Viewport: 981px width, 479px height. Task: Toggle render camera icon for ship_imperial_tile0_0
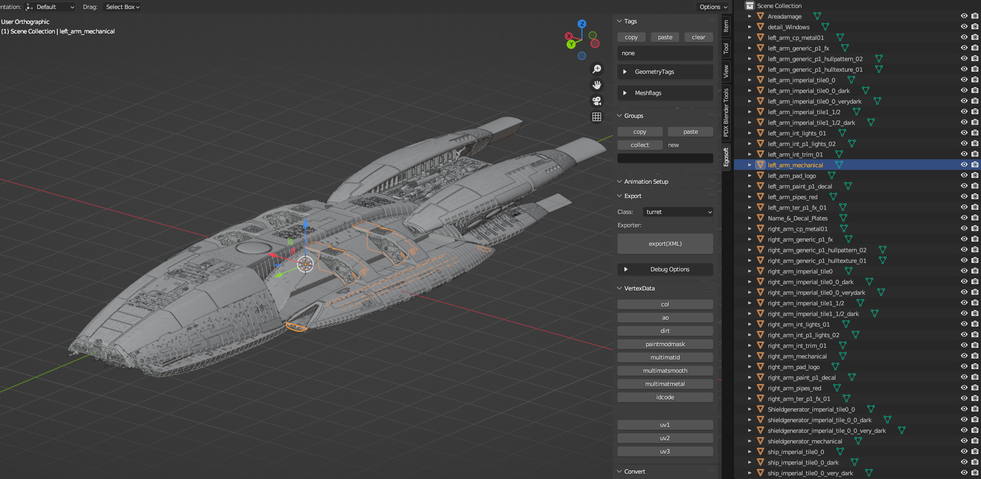975,451
